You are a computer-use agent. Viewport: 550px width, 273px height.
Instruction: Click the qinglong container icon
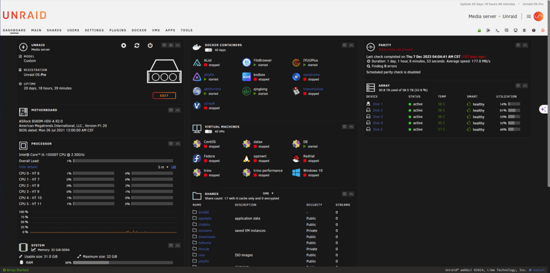(x=246, y=91)
